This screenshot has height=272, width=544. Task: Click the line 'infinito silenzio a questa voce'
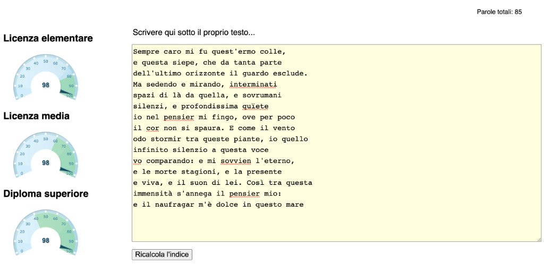point(201,150)
